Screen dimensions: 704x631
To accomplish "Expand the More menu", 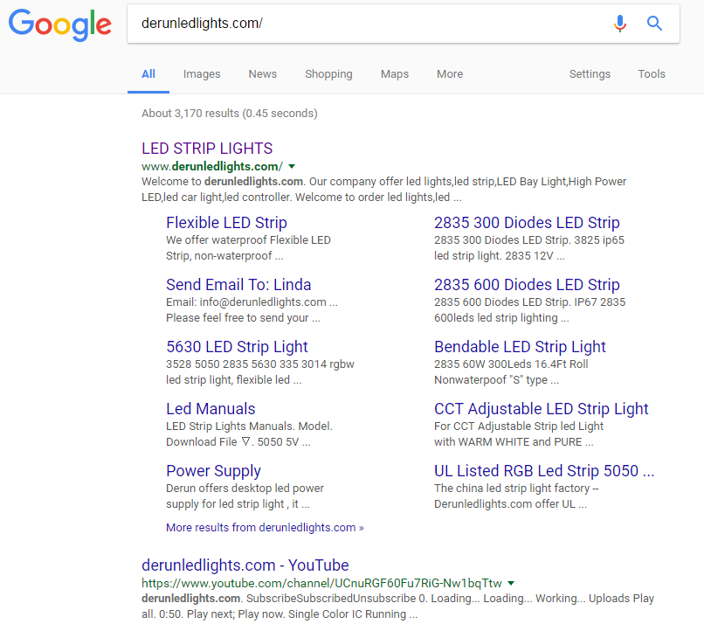I will point(450,74).
